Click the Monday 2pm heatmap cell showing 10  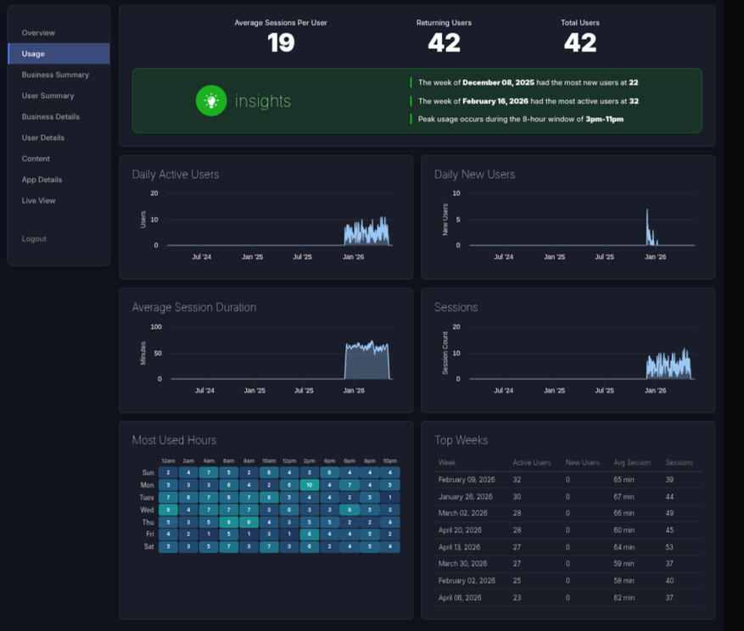[310, 485]
